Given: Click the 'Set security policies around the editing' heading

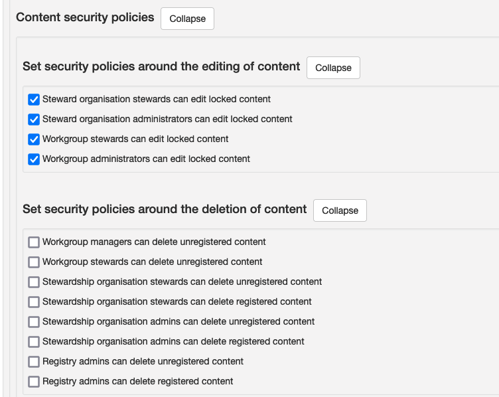Looking at the screenshot, I should pyautogui.click(x=161, y=66).
